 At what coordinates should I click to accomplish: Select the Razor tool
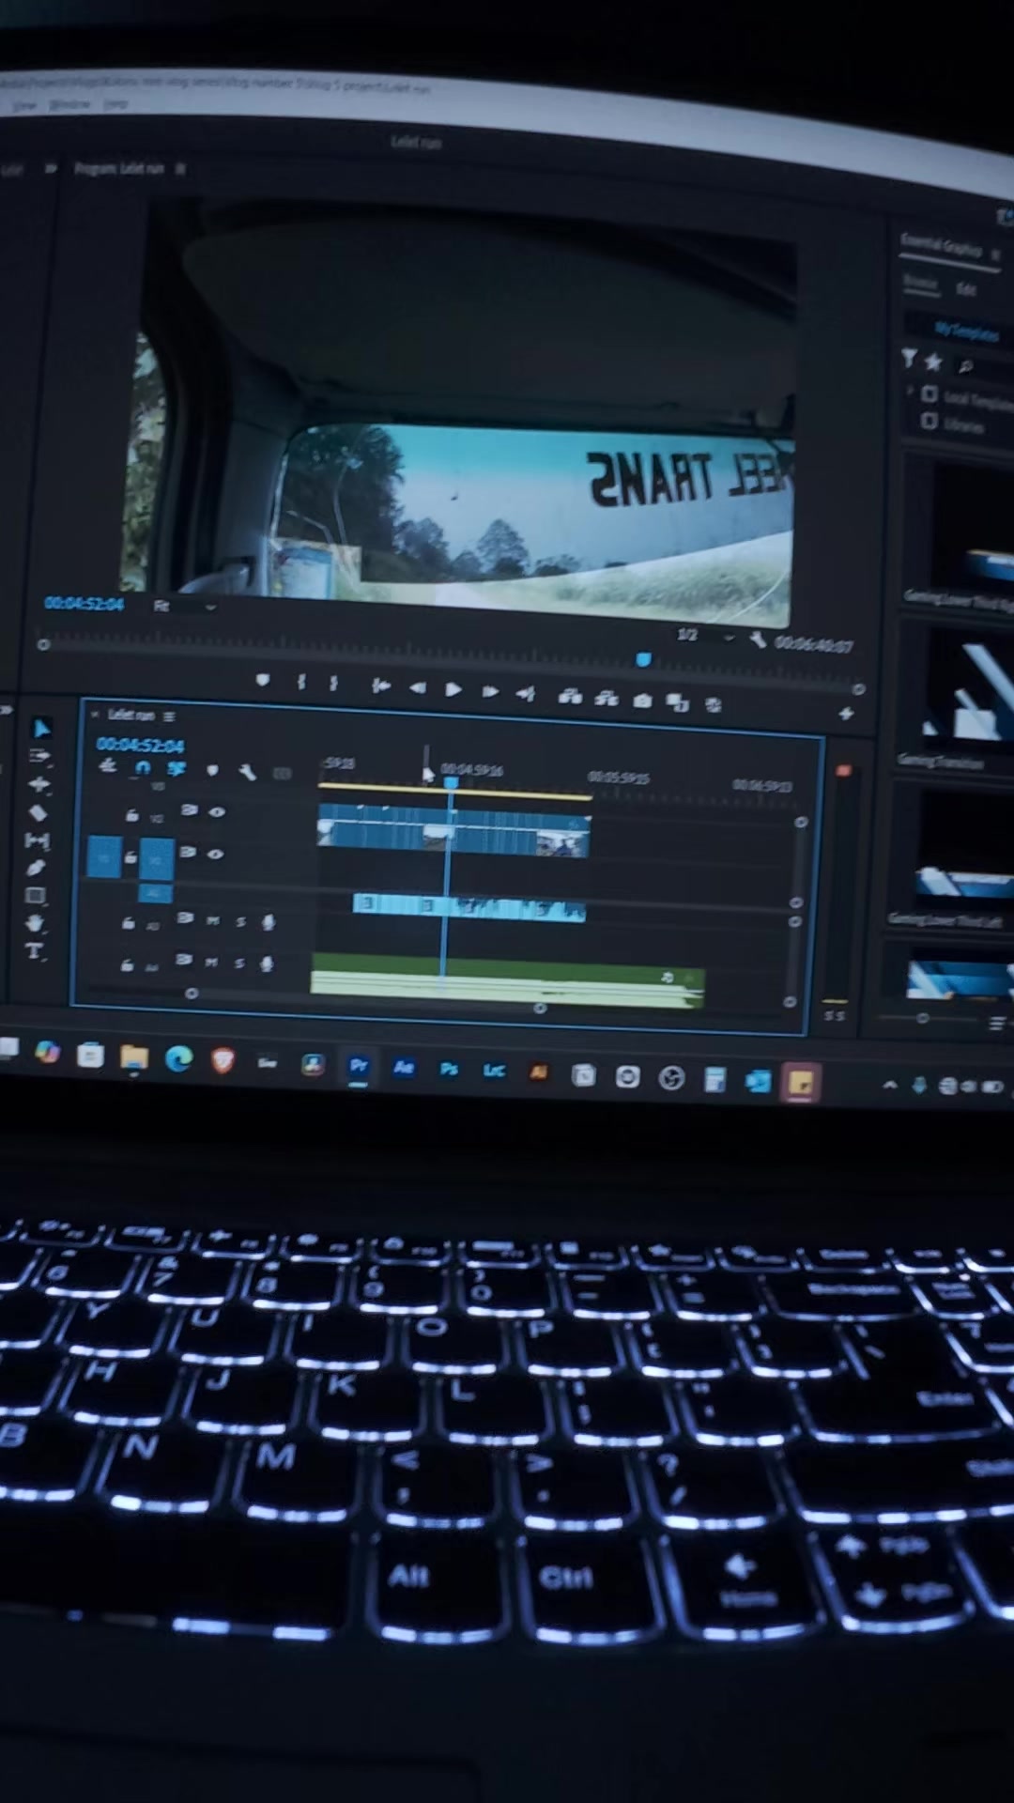[x=38, y=812]
